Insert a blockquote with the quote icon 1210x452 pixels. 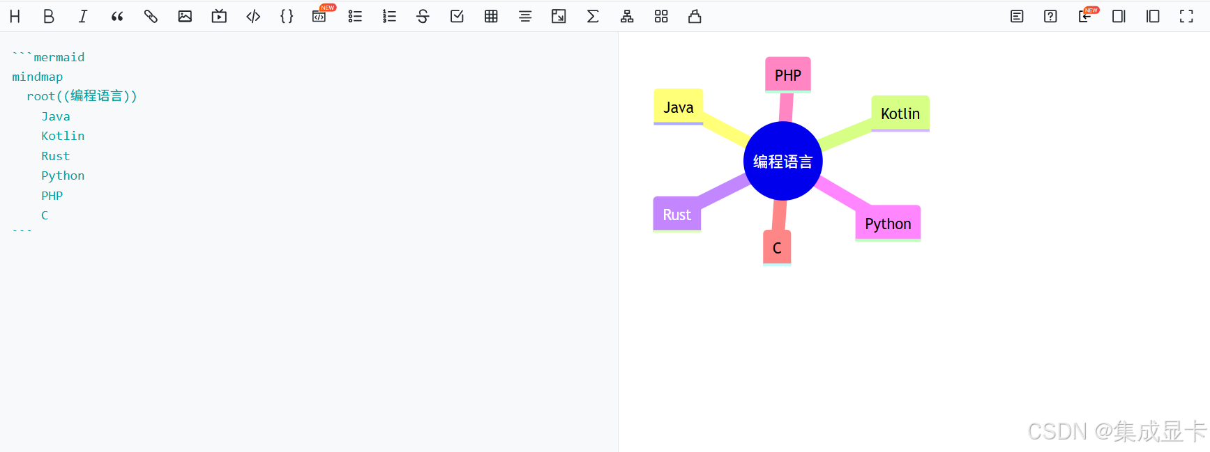[x=117, y=16]
